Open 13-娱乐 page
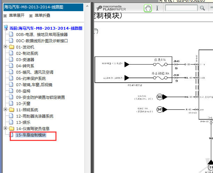 [23, 122]
